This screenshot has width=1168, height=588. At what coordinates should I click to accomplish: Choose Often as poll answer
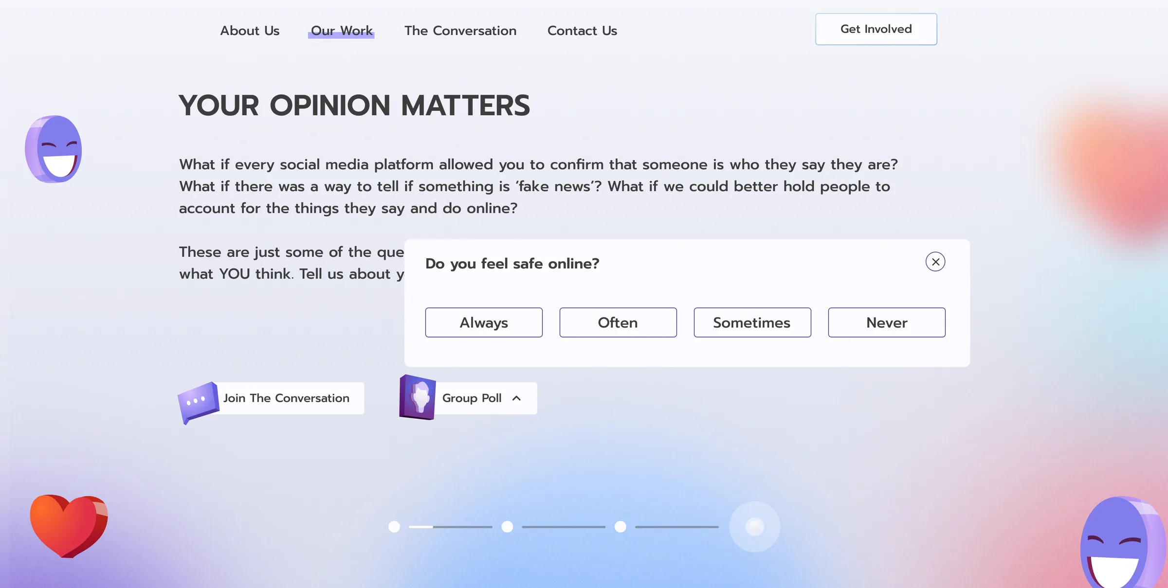(618, 322)
